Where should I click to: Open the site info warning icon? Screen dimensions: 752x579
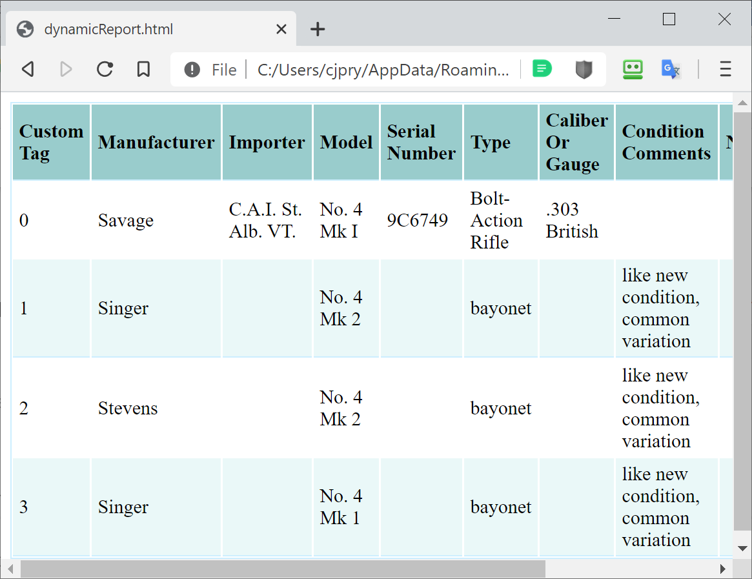192,70
